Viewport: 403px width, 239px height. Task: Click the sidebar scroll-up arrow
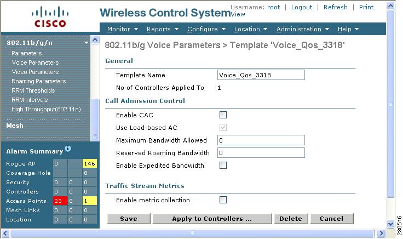[95, 40]
